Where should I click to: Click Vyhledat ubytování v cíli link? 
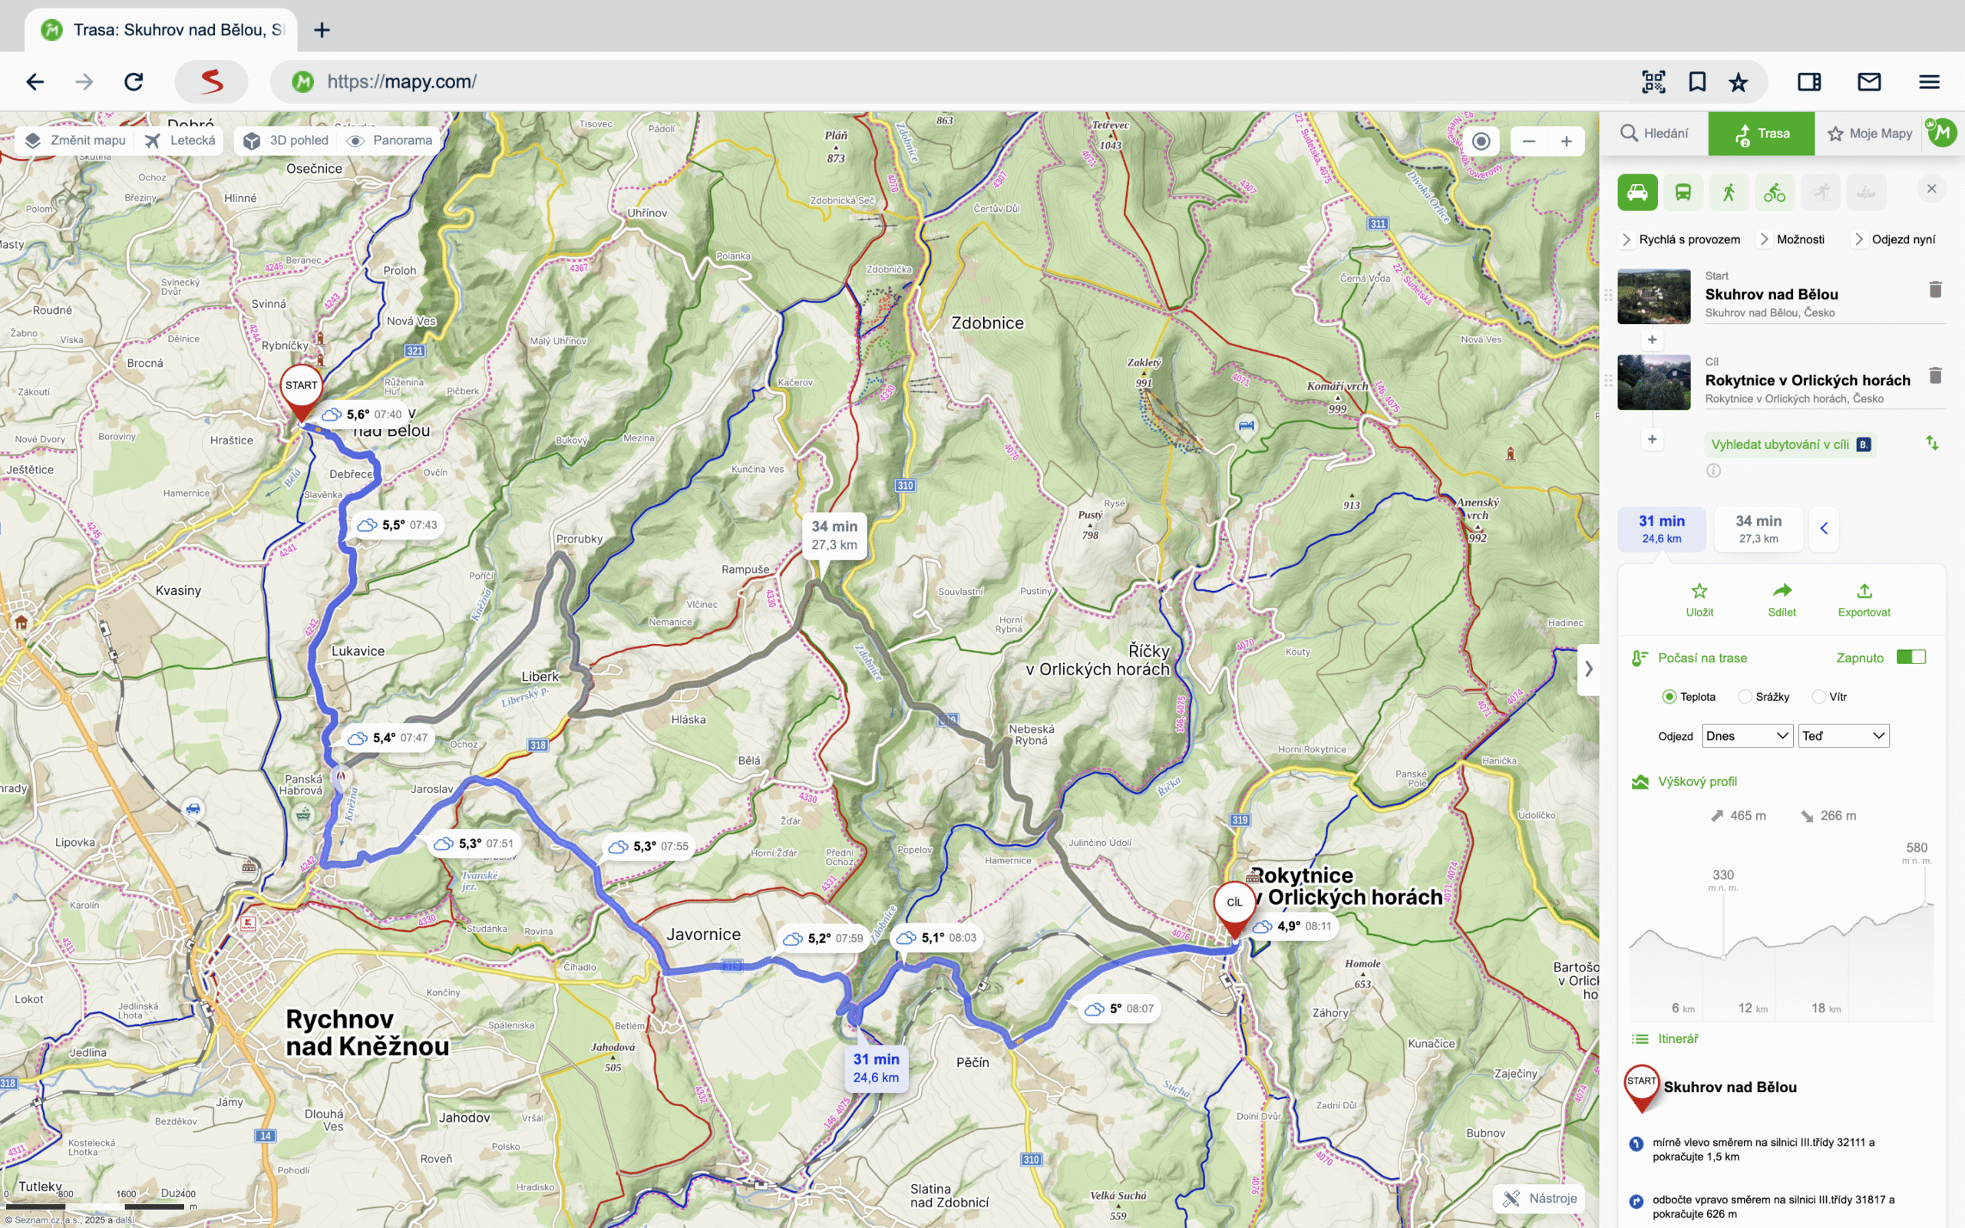click(x=1780, y=444)
